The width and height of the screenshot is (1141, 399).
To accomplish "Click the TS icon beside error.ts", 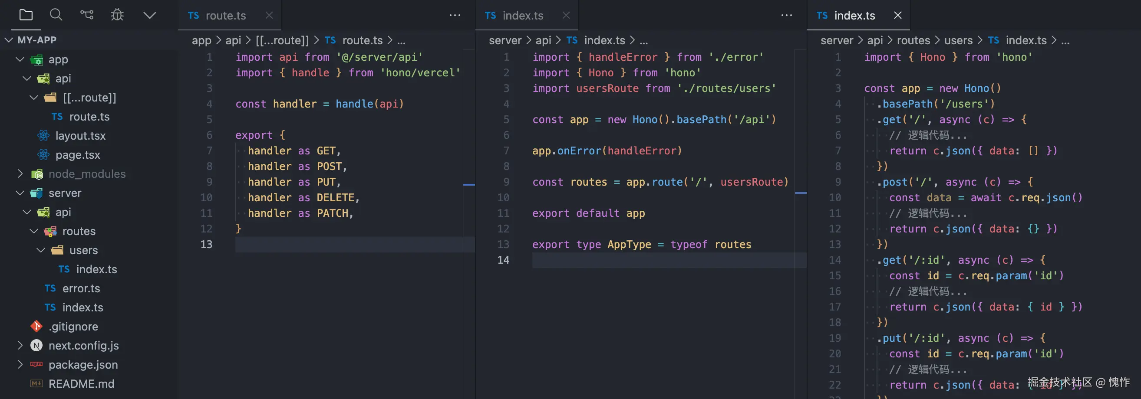I will click(x=50, y=288).
